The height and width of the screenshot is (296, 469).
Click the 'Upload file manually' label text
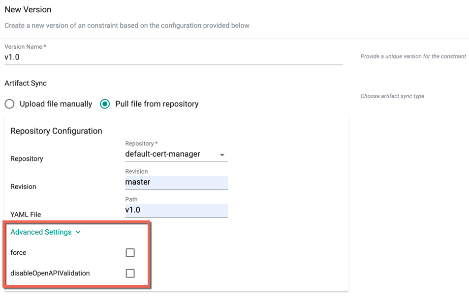56,104
